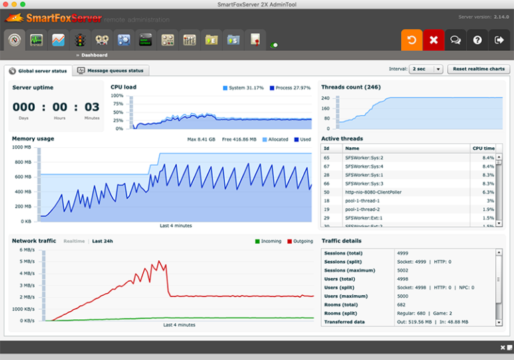Open the Extension Manager folder E icon
This screenshot has height=360, width=514.
click(x=211, y=40)
